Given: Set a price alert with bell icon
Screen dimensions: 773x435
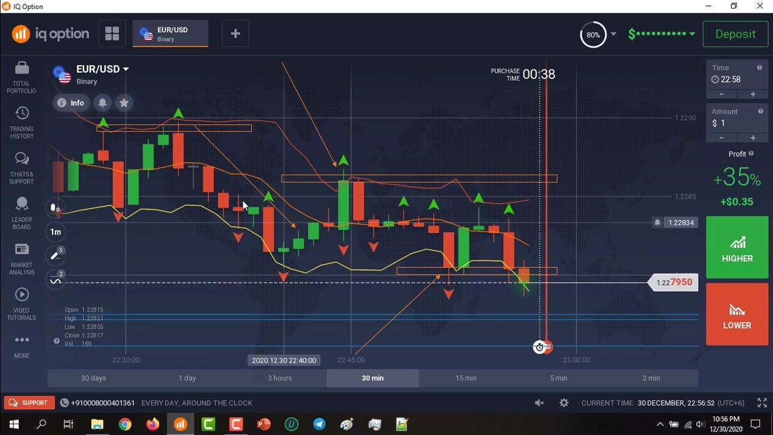Looking at the screenshot, I should [x=103, y=103].
